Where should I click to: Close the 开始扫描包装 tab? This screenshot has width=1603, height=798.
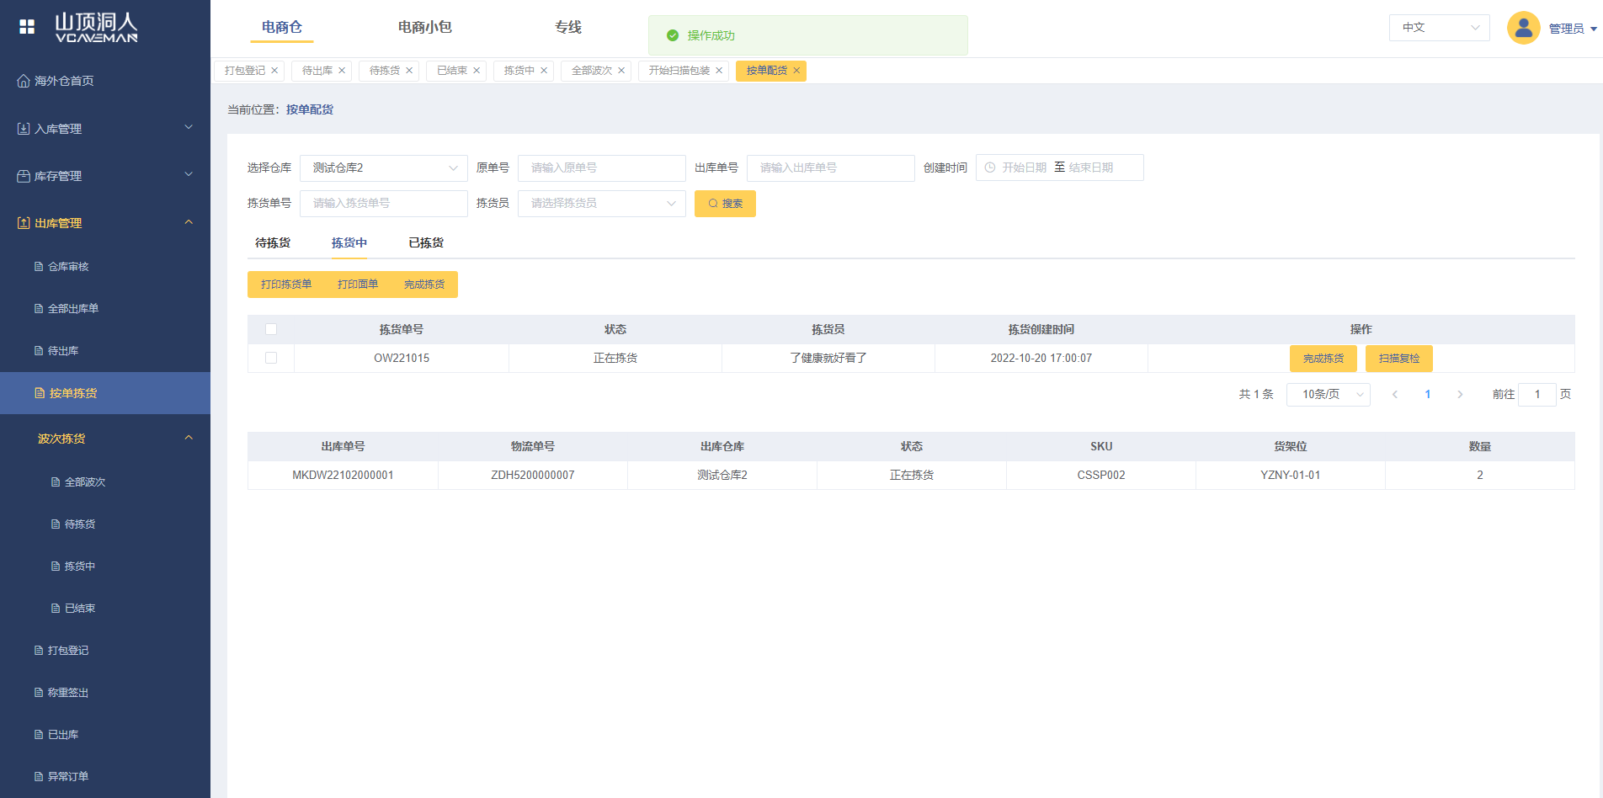pos(719,71)
